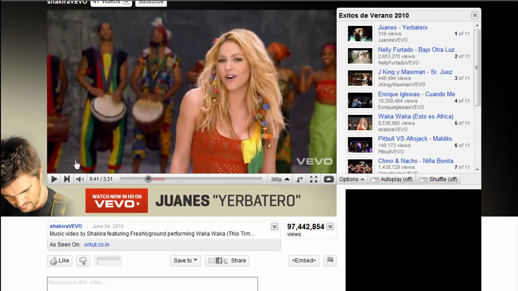Viewport: 518px width, 291px height.
Task: Mute the video using the speaker icon
Action: coord(80,179)
